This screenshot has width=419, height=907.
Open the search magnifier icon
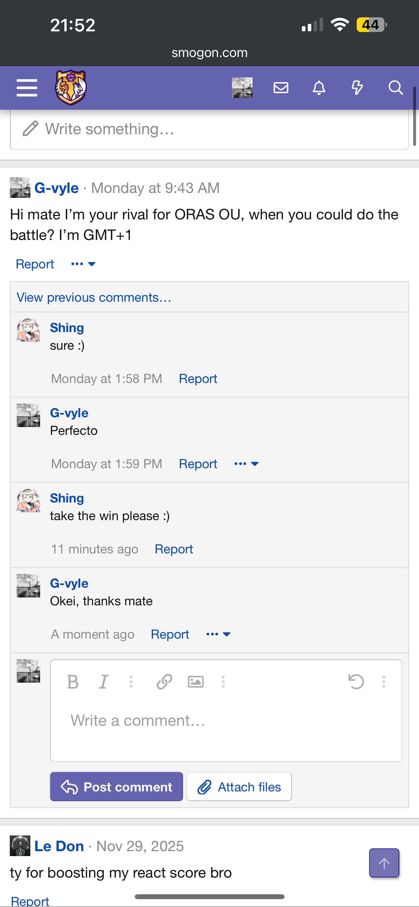pyautogui.click(x=396, y=88)
